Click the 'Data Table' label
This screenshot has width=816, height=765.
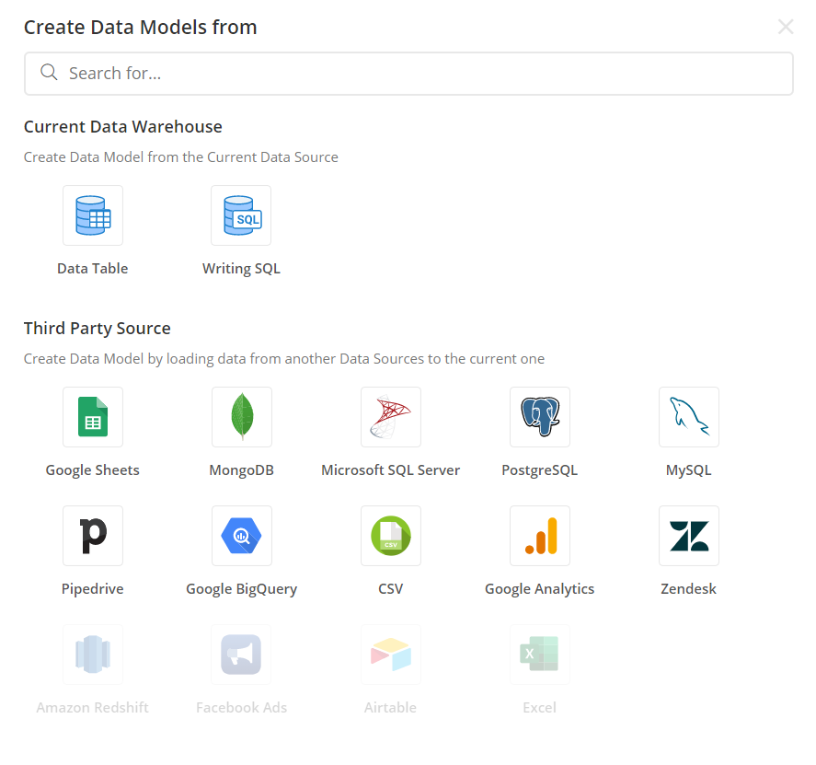[x=93, y=268]
